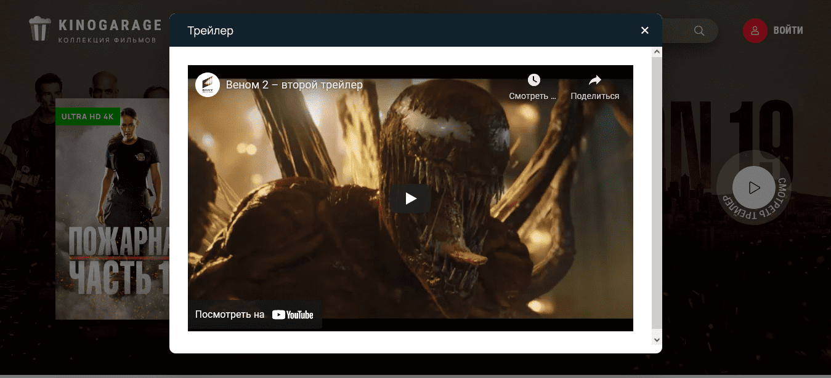Play the Venom 2 trailer video
831x378 pixels.
click(x=410, y=199)
